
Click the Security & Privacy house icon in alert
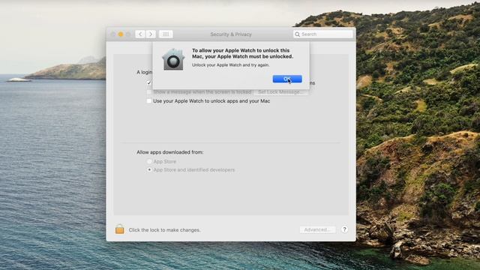pos(173,59)
